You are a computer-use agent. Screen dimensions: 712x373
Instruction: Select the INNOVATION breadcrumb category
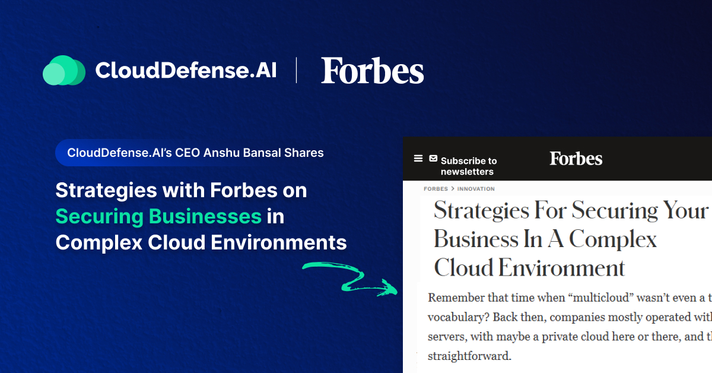tap(476, 189)
